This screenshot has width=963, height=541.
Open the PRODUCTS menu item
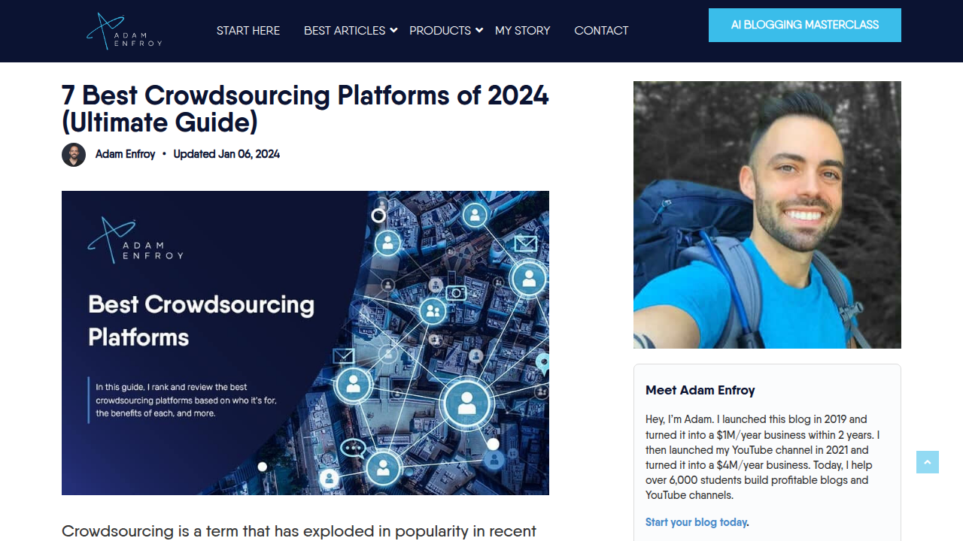click(440, 31)
